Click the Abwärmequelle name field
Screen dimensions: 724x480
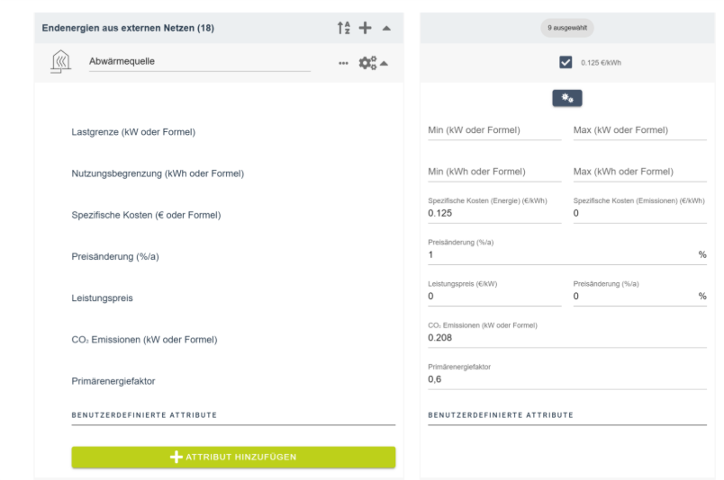coord(198,62)
